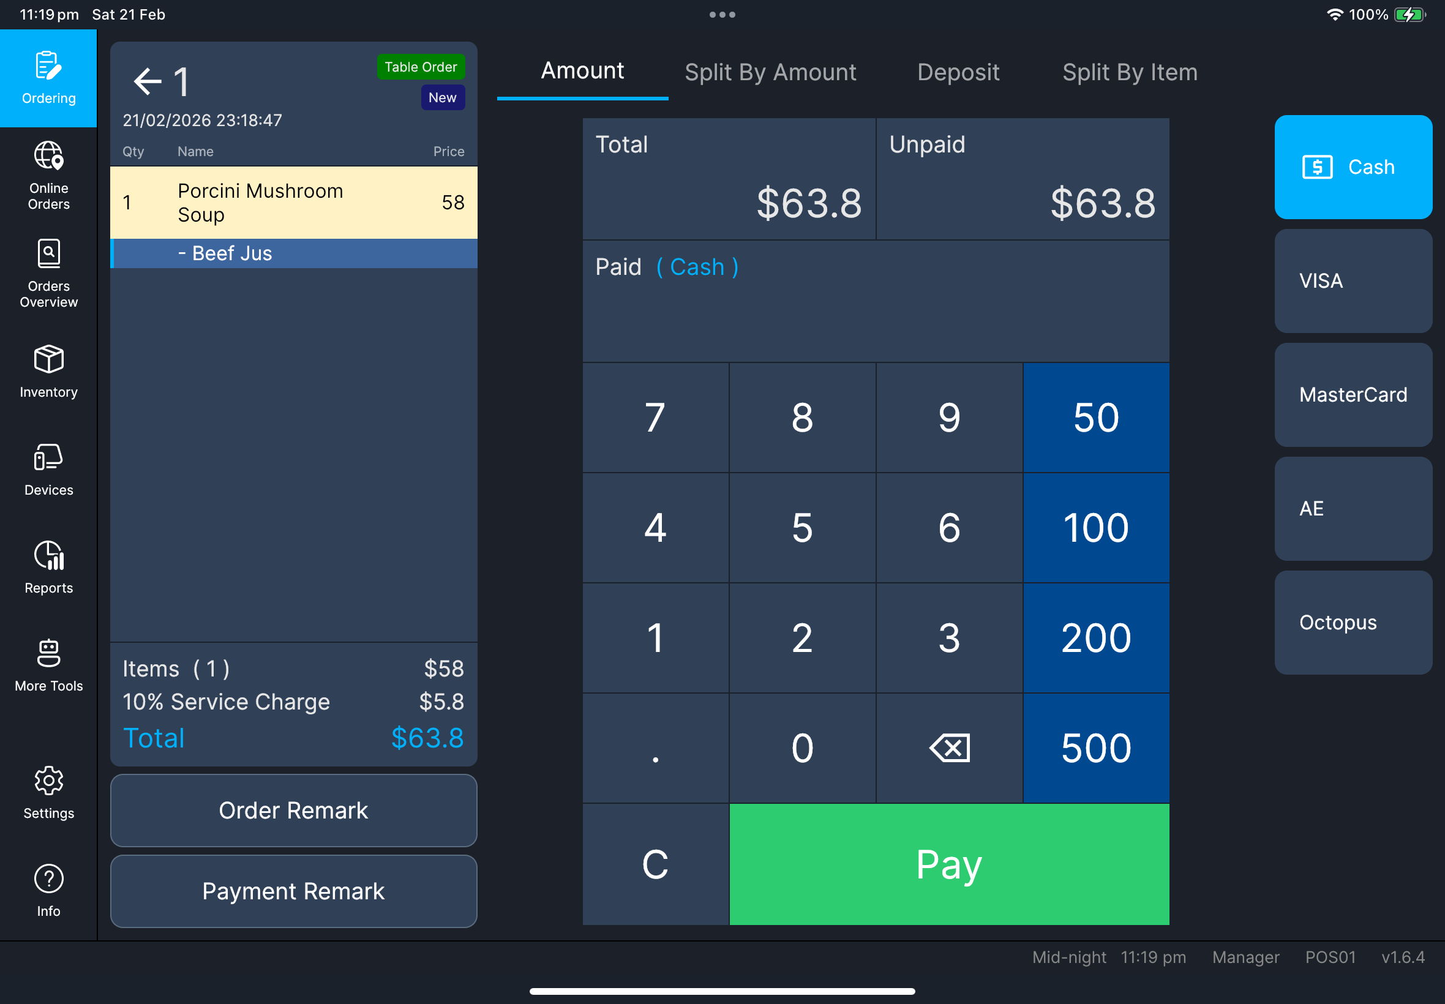Open the Info page
The width and height of the screenshot is (1445, 1004).
click(x=48, y=888)
